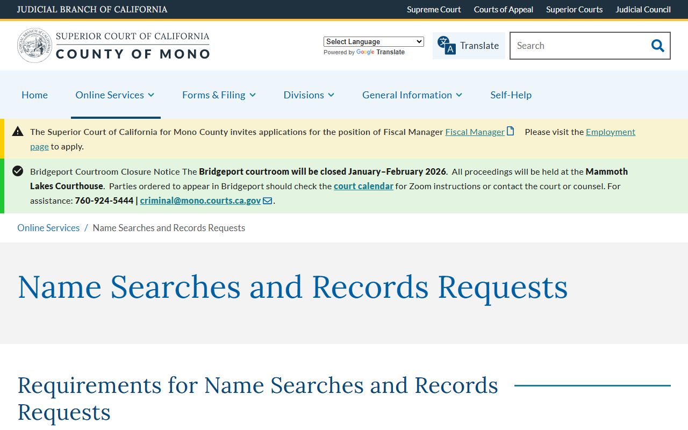Open the court calendar link
The height and width of the screenshot is (430, 688).
click(363, 186)
